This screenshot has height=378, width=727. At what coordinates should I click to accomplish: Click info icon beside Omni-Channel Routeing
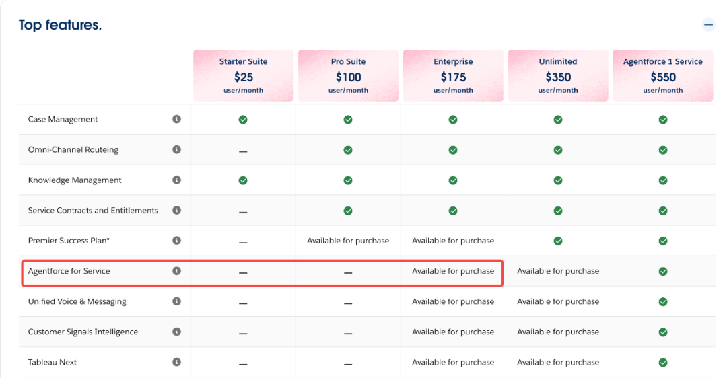pyautogui.click(x=176, y=149)
